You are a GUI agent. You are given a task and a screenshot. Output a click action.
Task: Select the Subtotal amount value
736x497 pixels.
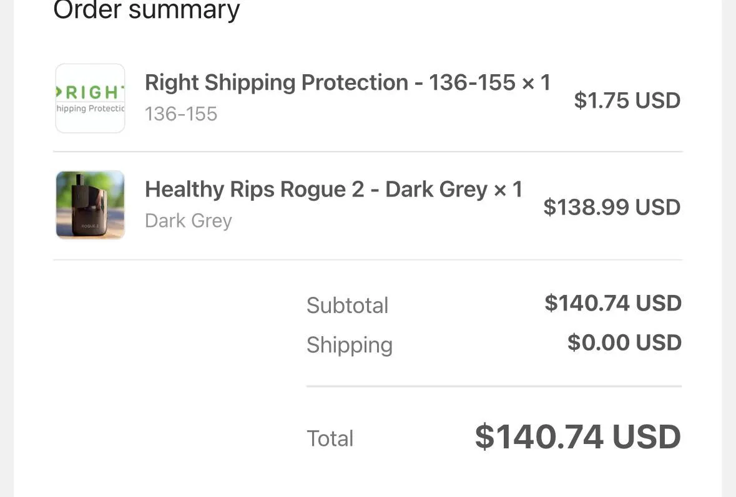(x=612, y=303)
